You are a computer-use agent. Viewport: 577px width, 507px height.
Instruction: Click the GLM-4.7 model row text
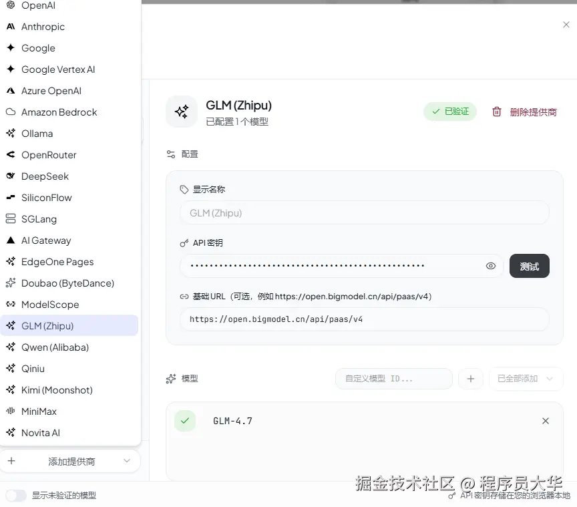pos(232,421)
